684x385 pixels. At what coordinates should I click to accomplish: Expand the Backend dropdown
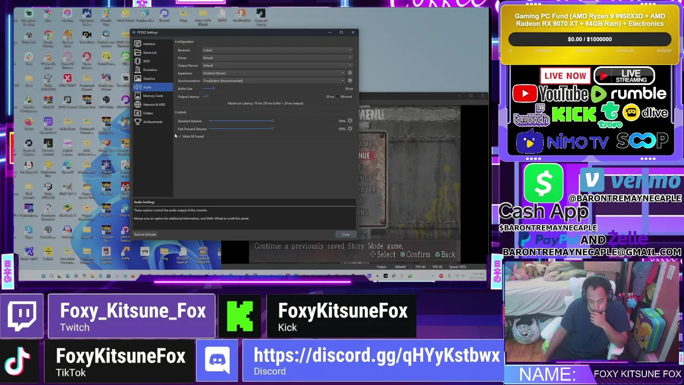point(277,50)
